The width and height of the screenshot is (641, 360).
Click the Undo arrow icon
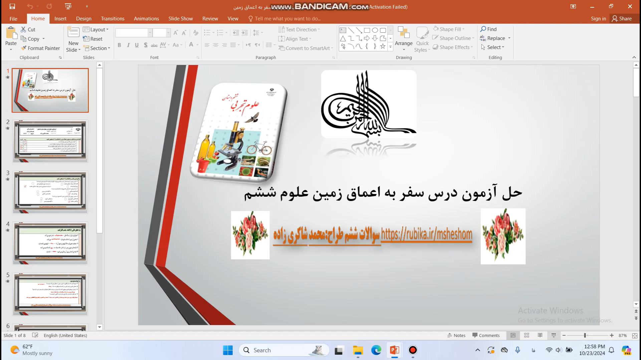coord(30,6)
